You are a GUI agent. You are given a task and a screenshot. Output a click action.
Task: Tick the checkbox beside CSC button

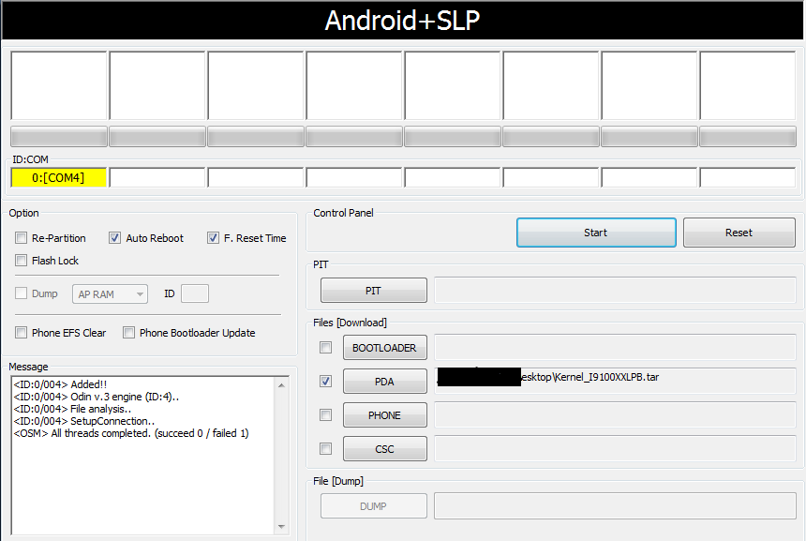(325, 449)
